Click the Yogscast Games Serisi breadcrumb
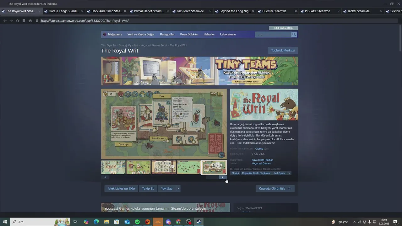402x226 pixels. (154, 46)
